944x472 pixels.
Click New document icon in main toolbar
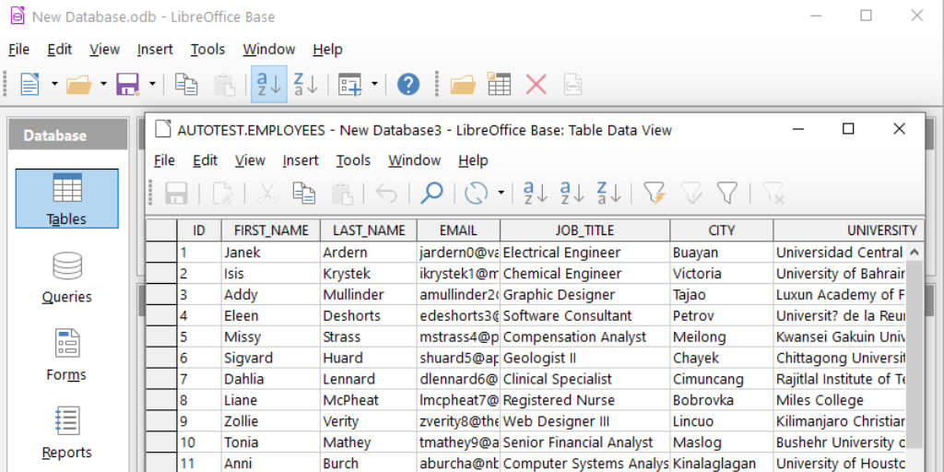[29, 84]
